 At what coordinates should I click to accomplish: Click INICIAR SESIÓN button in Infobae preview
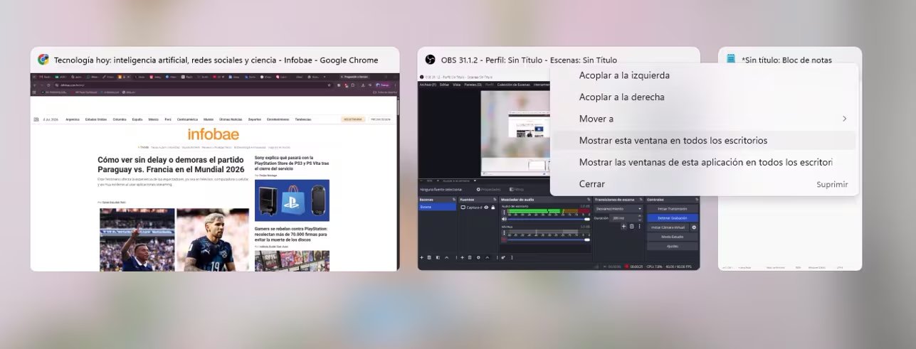pyautogui.click(x=381, y=119)
